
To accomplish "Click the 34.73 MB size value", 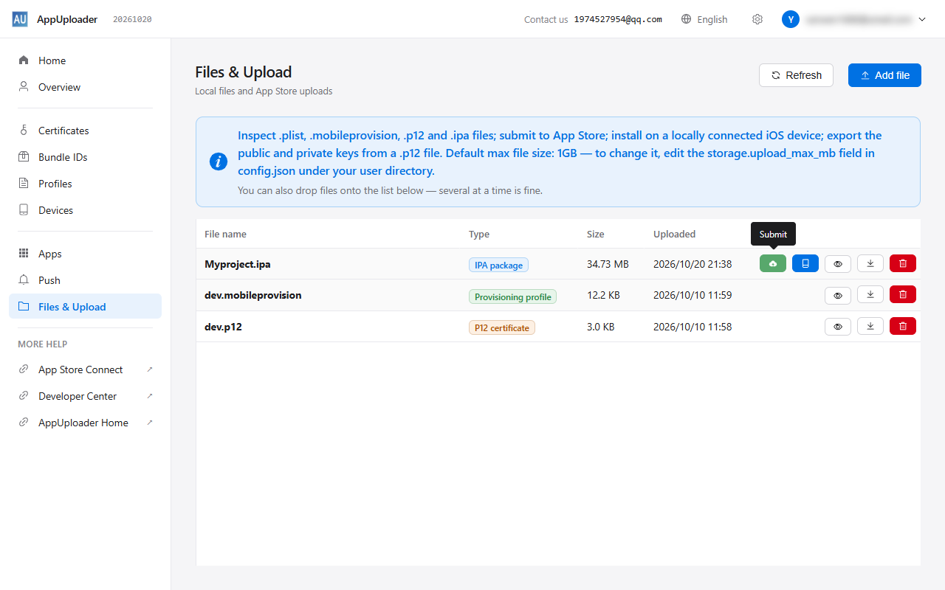I will point(608,263).
